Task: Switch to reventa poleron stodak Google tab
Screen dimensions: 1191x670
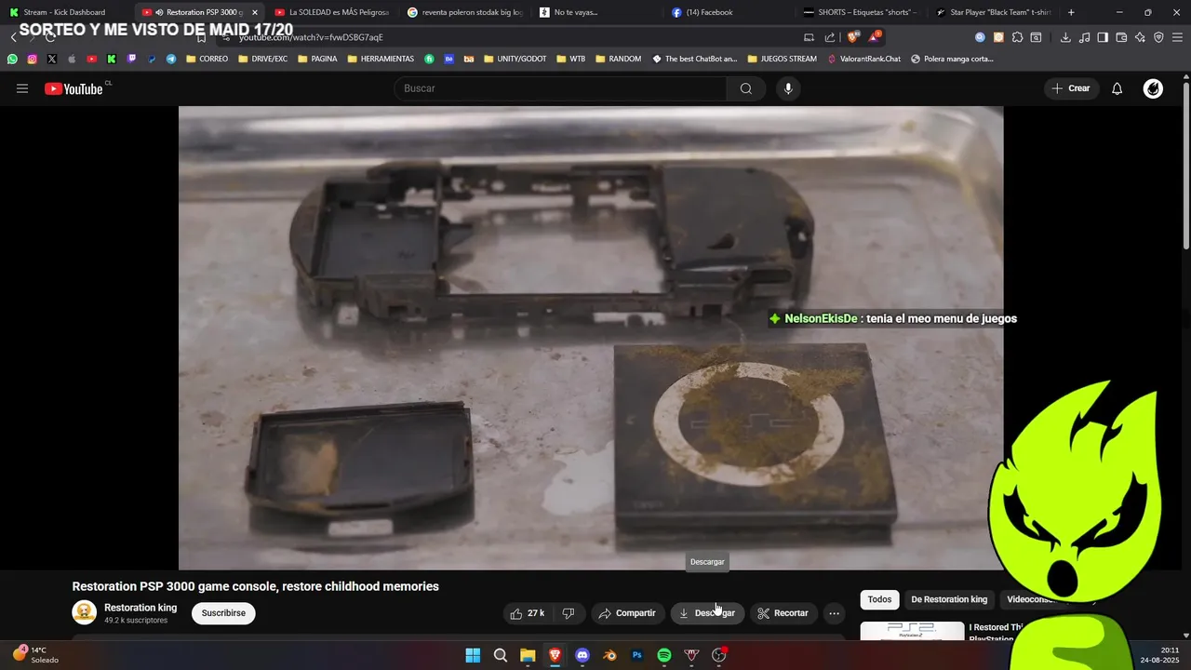Action: pyautogui.click(x=465, y=12)
